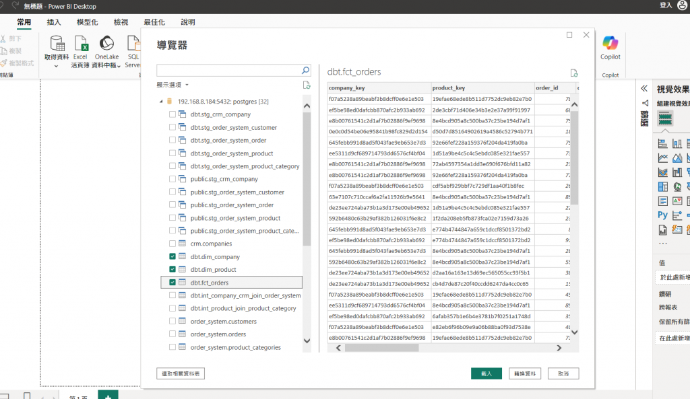
Task: Click the preview horizontal scrollbar thumb
Action: click(381, 348)
